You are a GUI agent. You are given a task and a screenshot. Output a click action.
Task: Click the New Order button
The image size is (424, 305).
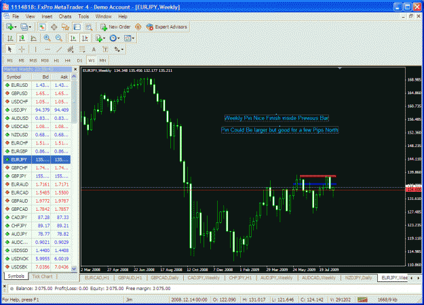[115, 27]
